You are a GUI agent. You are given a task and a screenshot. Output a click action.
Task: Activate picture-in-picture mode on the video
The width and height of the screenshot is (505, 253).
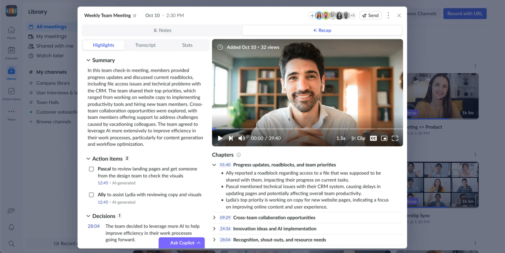point(384,138)
